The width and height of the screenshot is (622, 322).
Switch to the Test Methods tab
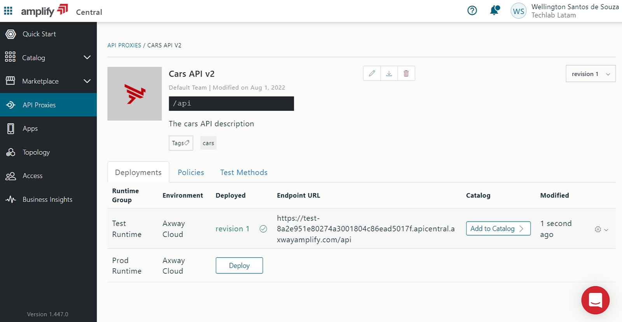(x=244, y=172)
